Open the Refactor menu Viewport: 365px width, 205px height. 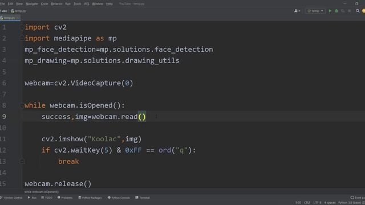click(x=56, y=4)
